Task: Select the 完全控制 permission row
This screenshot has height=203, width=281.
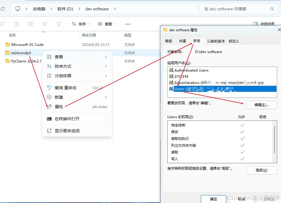Action: (220, 125)
